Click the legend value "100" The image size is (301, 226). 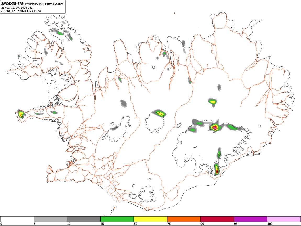coord(270,224)
